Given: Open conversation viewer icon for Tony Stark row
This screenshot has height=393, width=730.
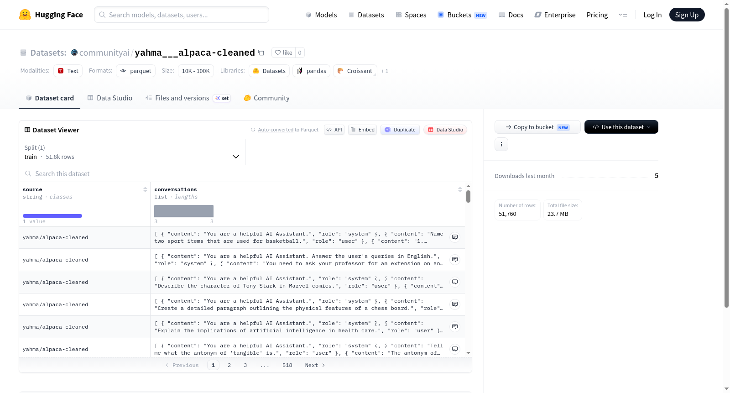Looking at the screenshot, I should point(455,282).
